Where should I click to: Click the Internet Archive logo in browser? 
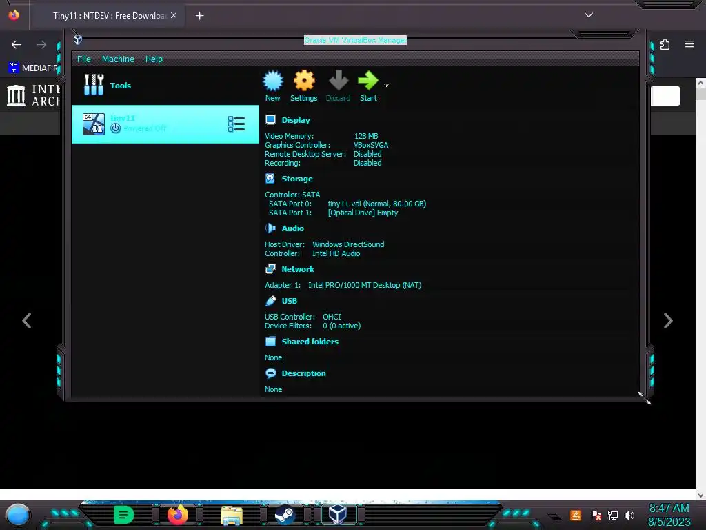(33, 95)
